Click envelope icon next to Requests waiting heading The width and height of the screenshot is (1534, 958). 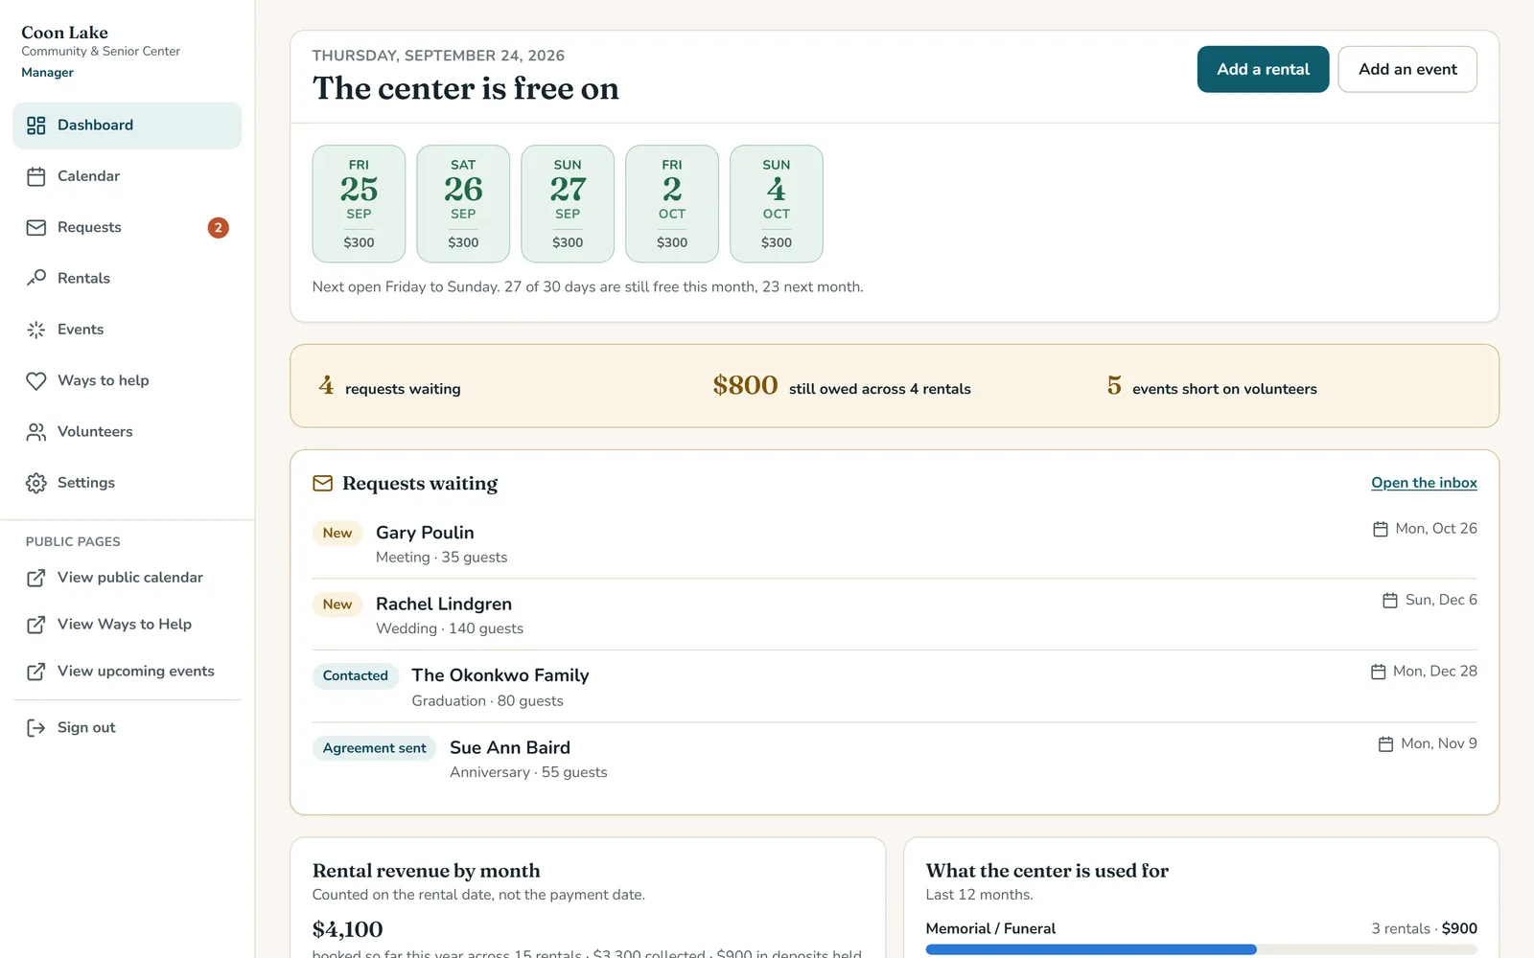coord(323,484)
